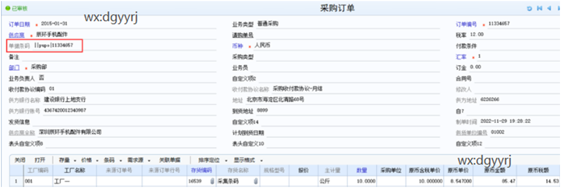The image size is (561, 188).
Task: Click the 单据条码 field value
Action: [x=54, y=46]
